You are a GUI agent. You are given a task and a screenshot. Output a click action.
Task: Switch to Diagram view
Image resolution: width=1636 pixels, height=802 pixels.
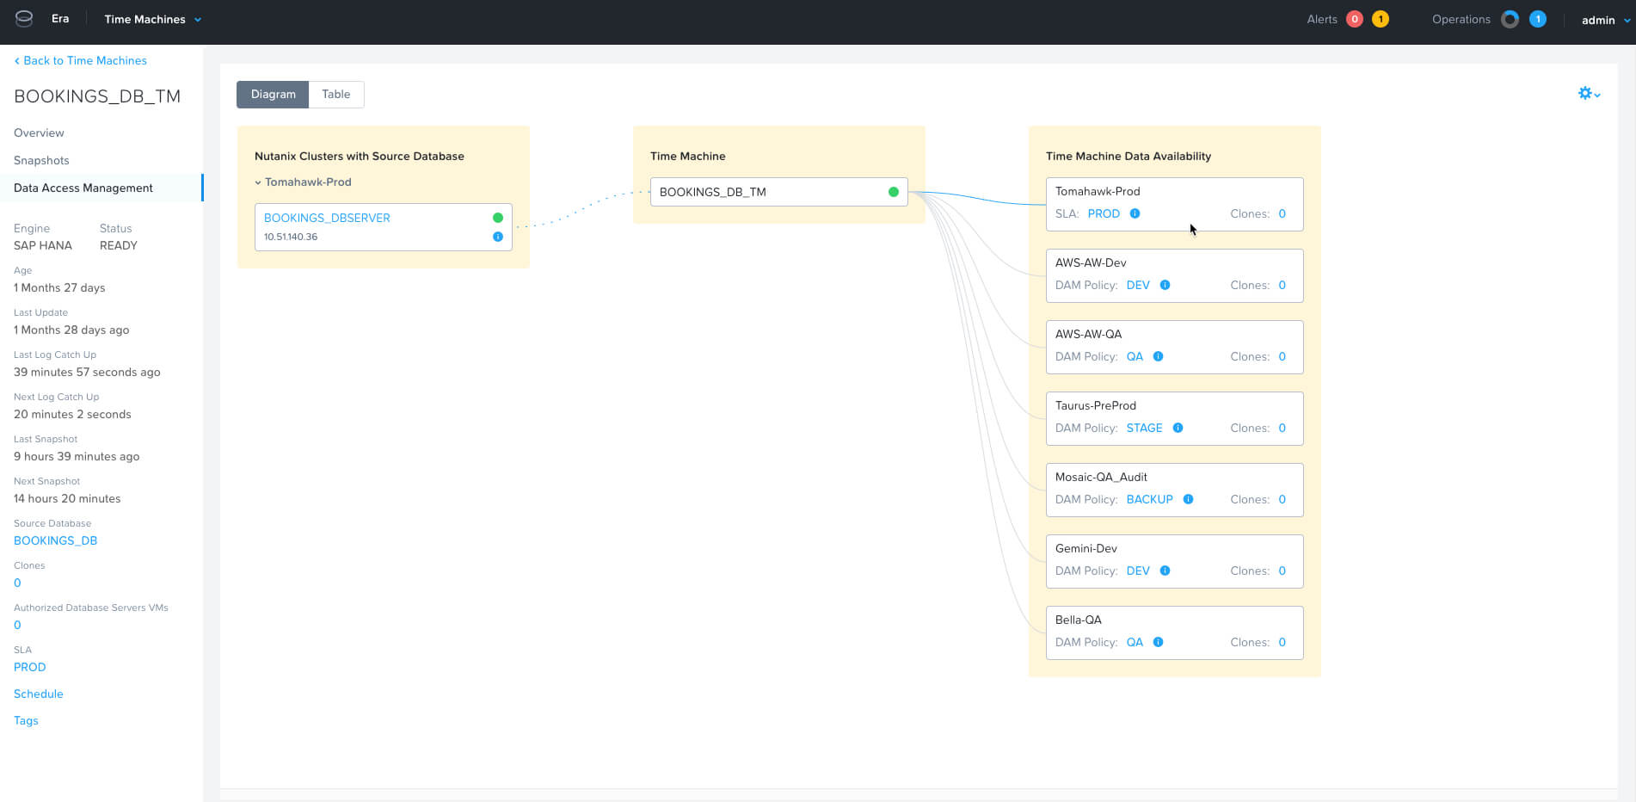273,95
